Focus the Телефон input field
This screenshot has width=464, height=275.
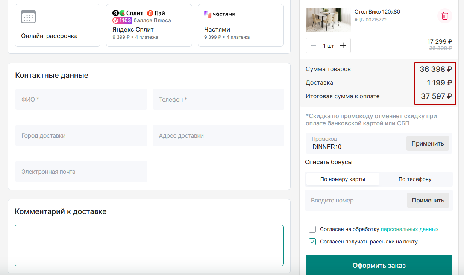point(218,99)
